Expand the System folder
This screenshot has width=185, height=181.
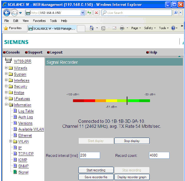click(x=6, y=74)
